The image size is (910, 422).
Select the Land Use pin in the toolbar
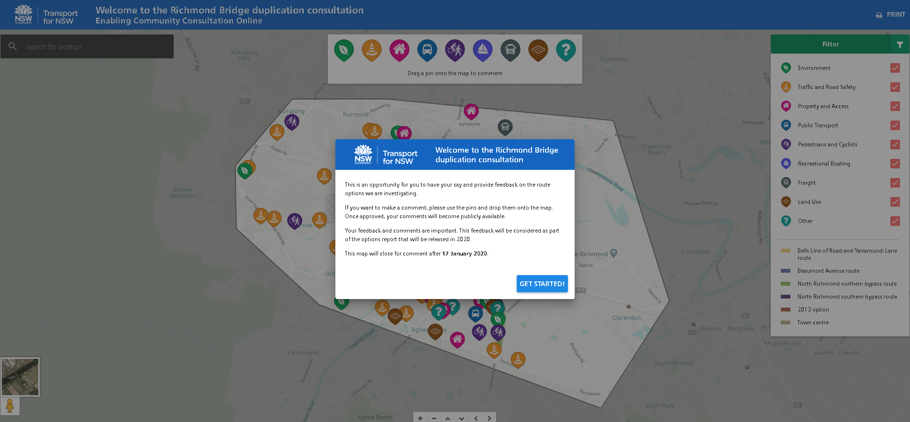point(538,50)
